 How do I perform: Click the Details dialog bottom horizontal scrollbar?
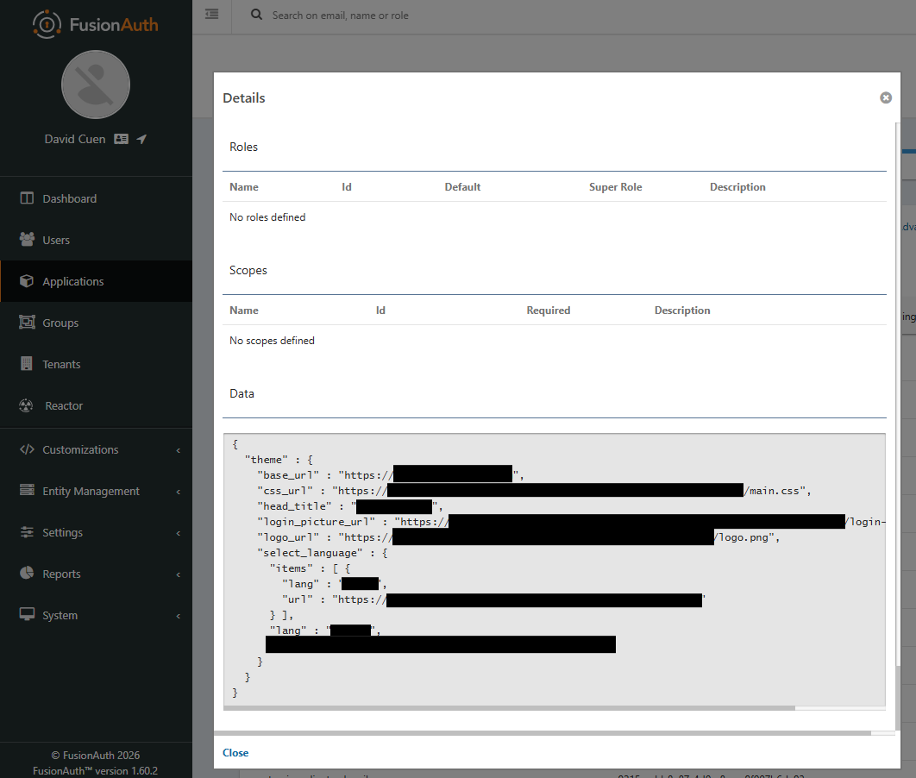(x=543, y=733)
